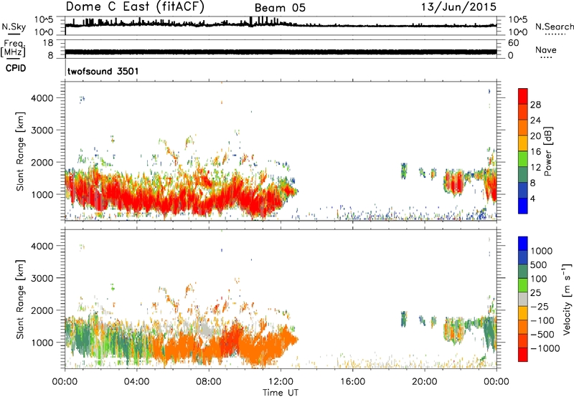574x397 pixels.
Task: Select the "-1000" label on the velocity colorbar
Action: [545, 348]
